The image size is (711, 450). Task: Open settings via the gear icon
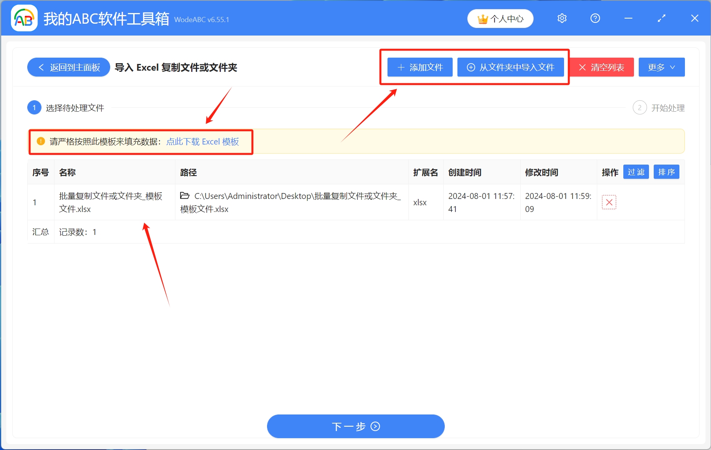[562, 18]
